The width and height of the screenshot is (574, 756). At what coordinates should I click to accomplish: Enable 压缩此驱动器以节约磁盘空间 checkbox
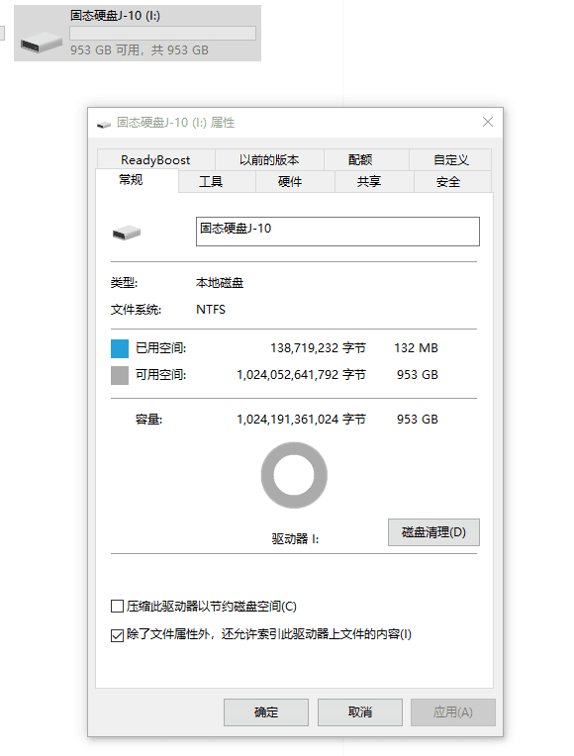tap(117, 606)
